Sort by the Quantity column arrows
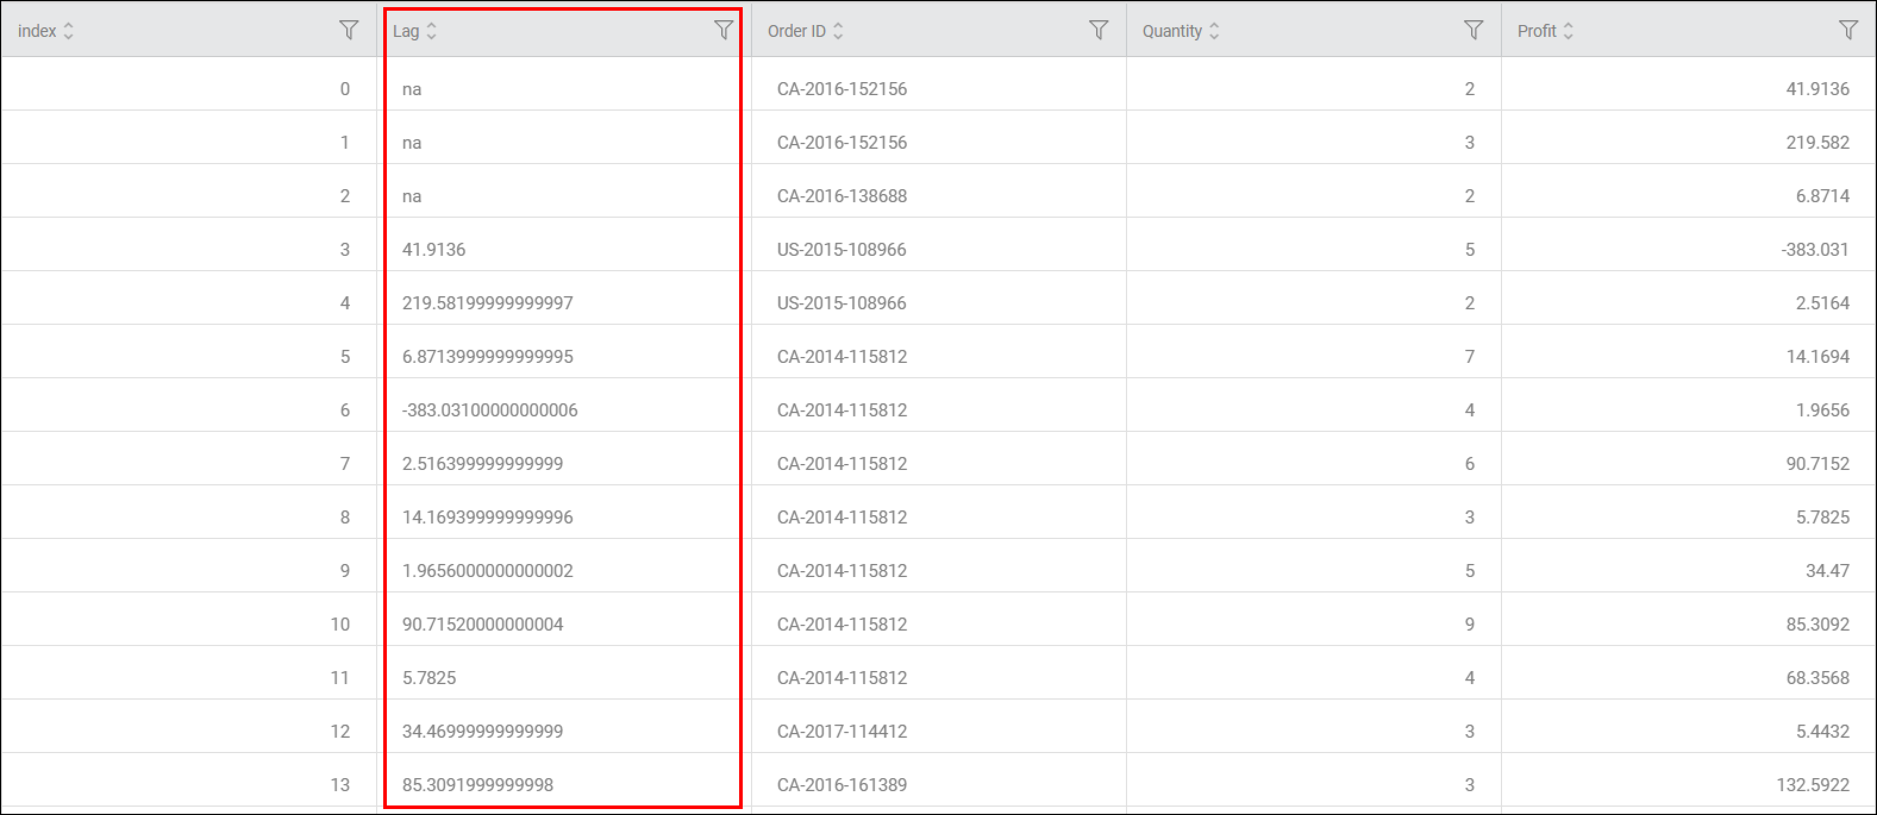 click(1214, 30)
